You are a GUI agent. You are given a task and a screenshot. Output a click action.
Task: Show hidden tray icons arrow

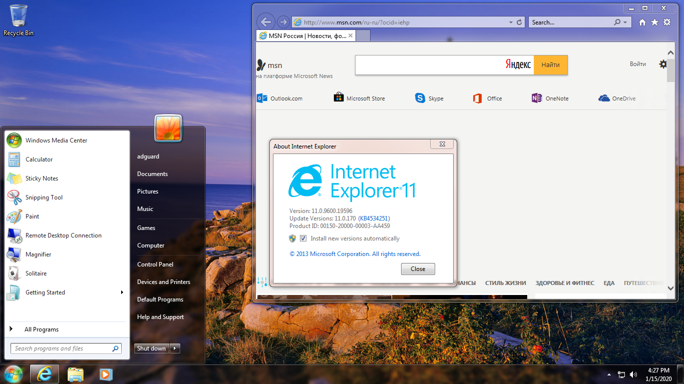pyautogui.click(x=609, y=374)
